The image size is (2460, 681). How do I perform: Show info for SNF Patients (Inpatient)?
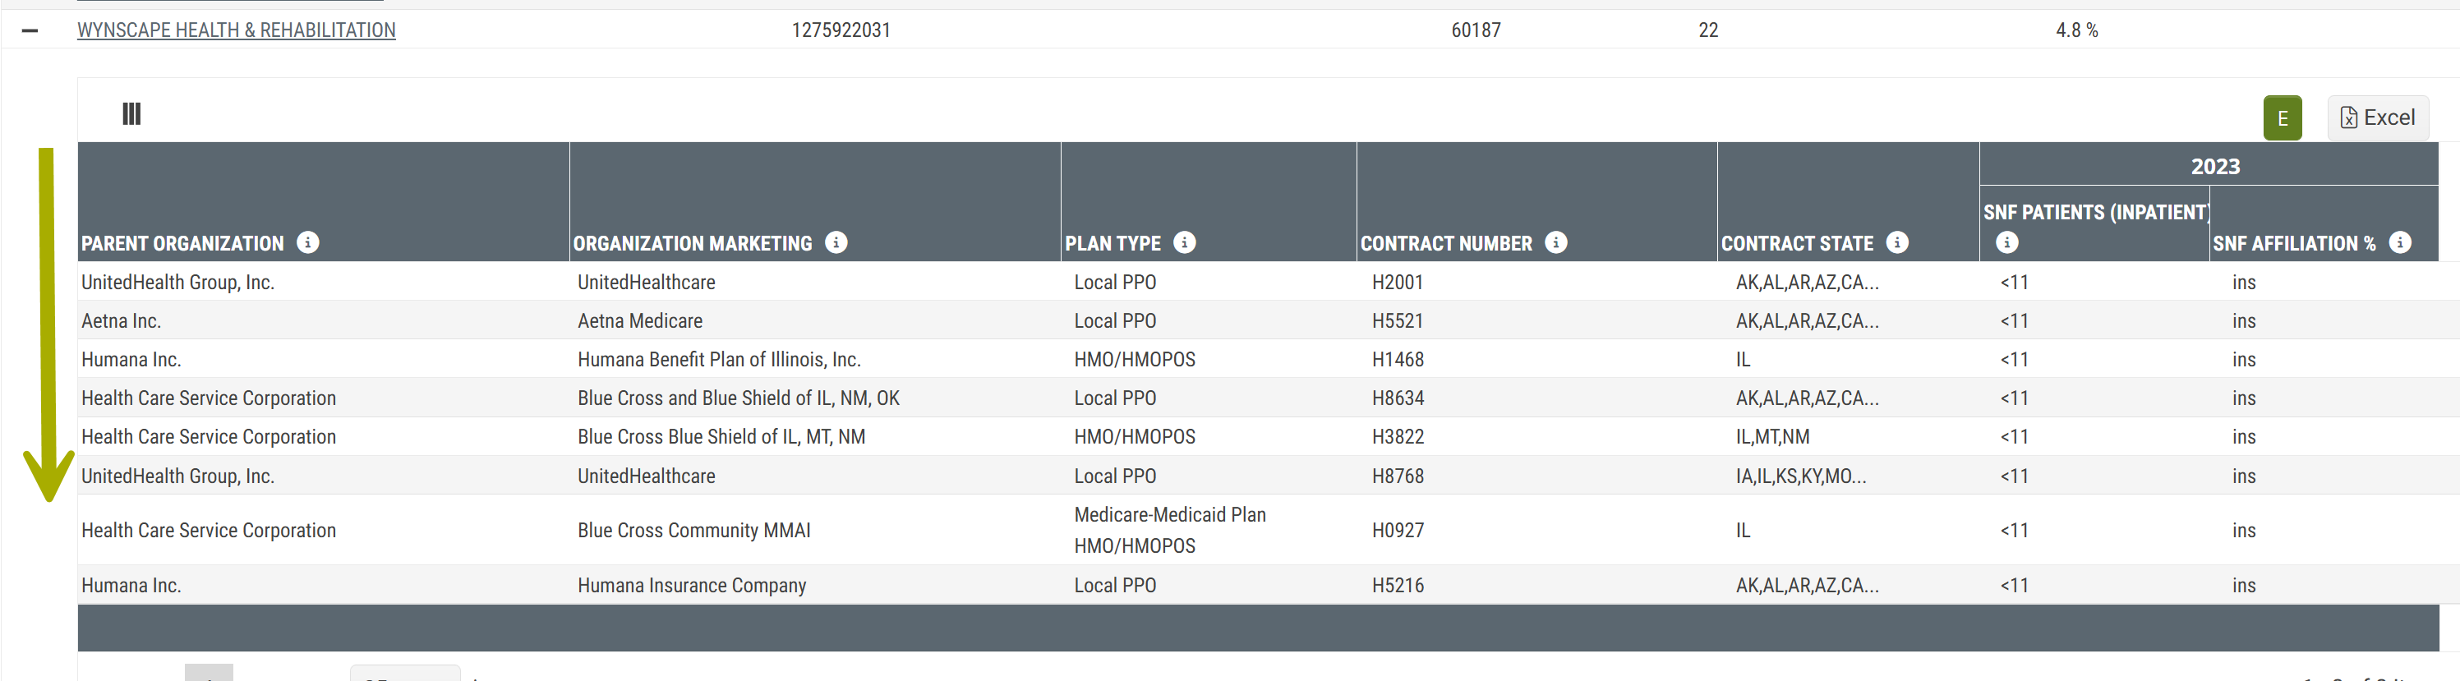2007,242
